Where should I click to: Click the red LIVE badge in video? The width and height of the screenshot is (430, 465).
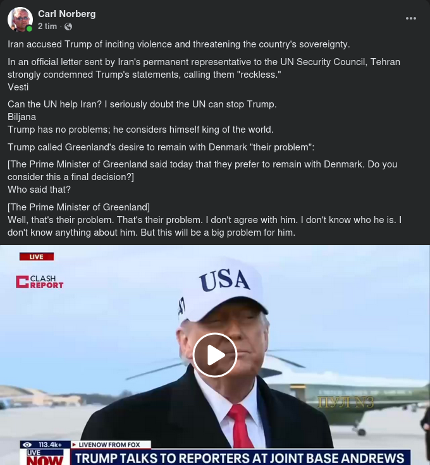click(37, 257)
